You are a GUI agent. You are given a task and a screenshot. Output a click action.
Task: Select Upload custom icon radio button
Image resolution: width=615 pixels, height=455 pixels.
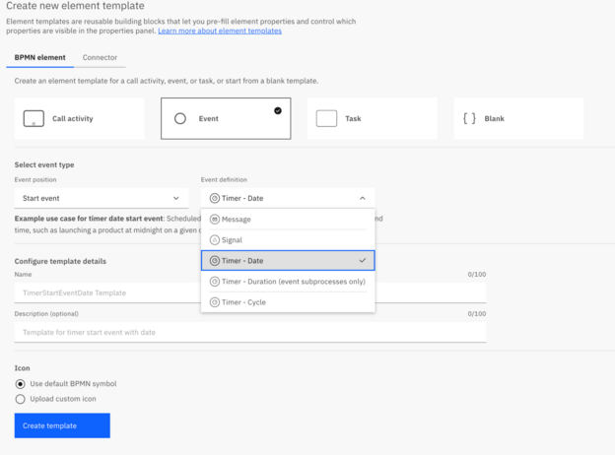21,399
